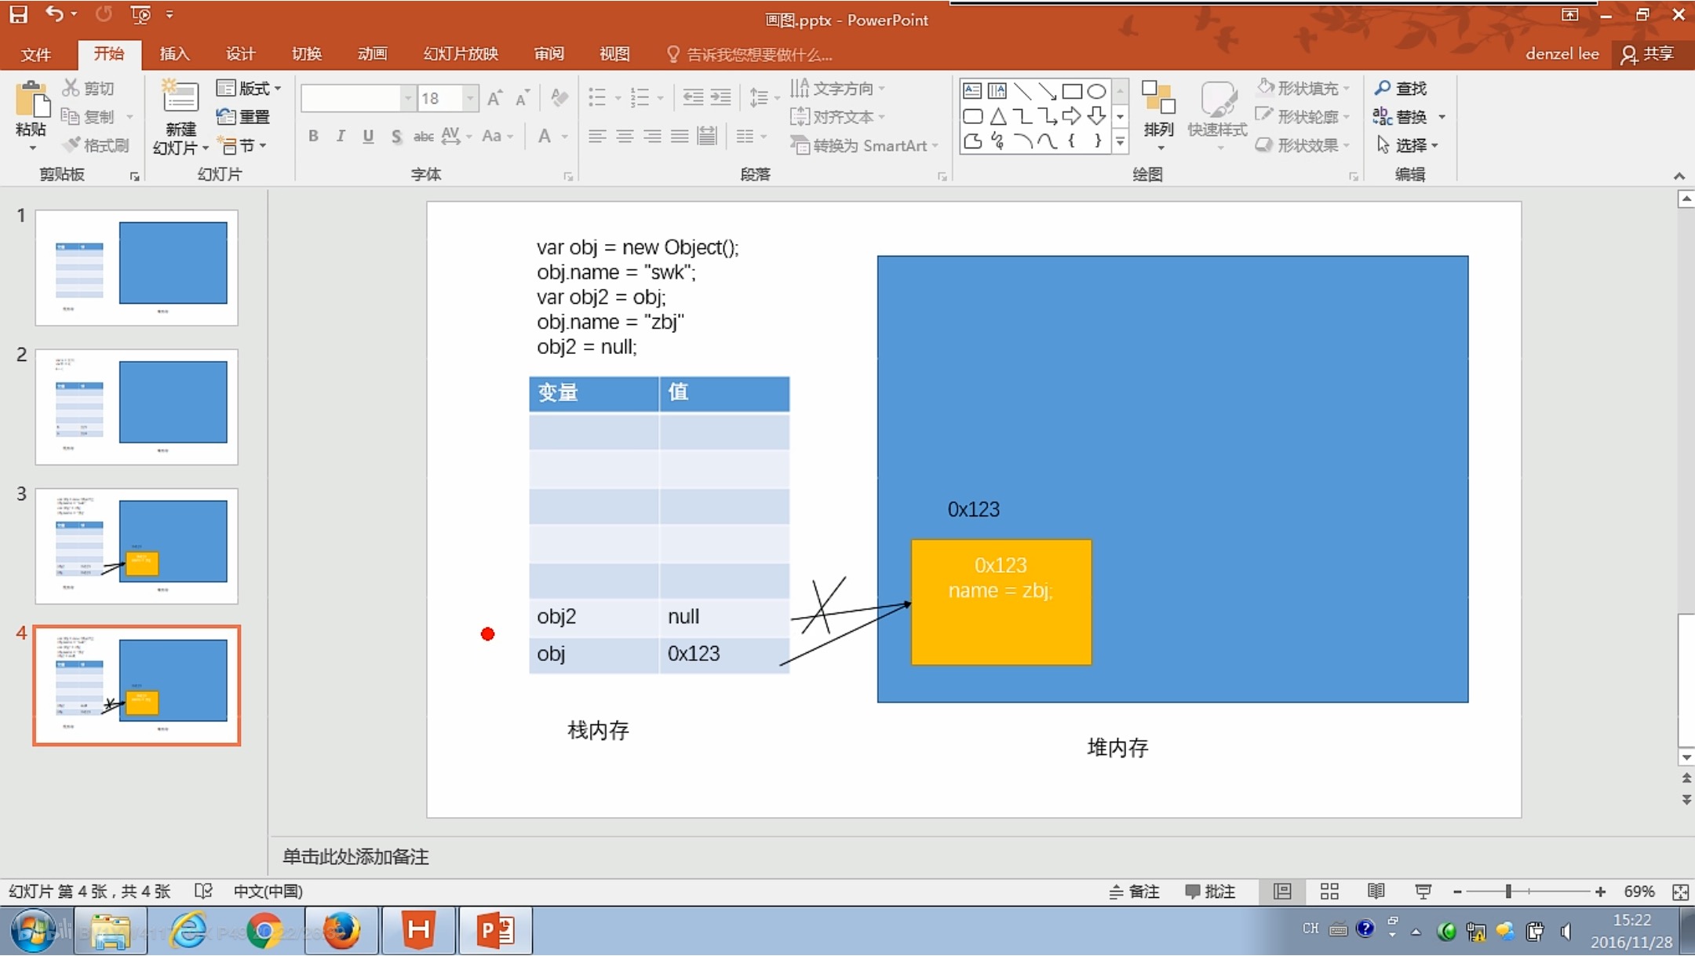This screenshot has width=1695, height=956.
Task: Click the 共享 (Share) button
Action: click(1649, 53)
